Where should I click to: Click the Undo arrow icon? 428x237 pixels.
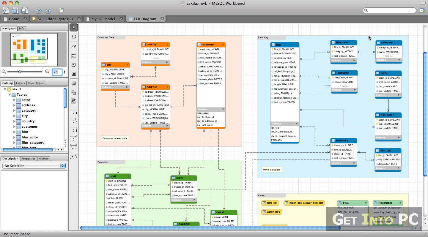39,11
